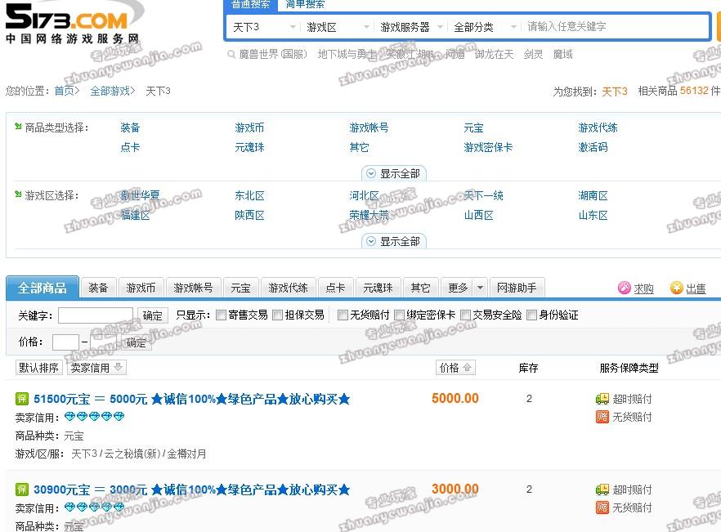Screen dimensions: 721x532
Task: Toggle the 担保交易 checkbox
Action: click(x=277, y=315)
